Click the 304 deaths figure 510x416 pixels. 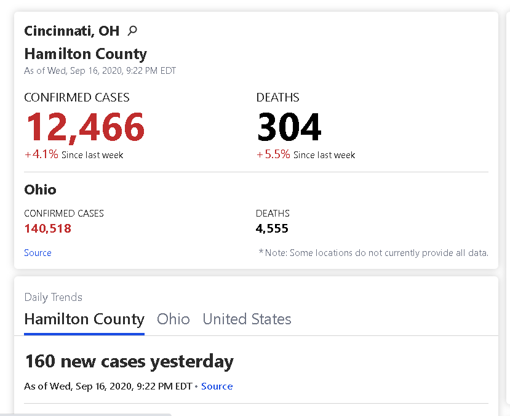click(x=289, y=127)
